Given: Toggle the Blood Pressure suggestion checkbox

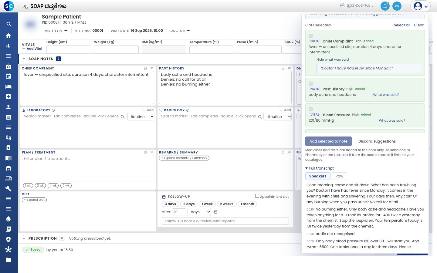Looking at the screenshot, I should tap(310, 109).
